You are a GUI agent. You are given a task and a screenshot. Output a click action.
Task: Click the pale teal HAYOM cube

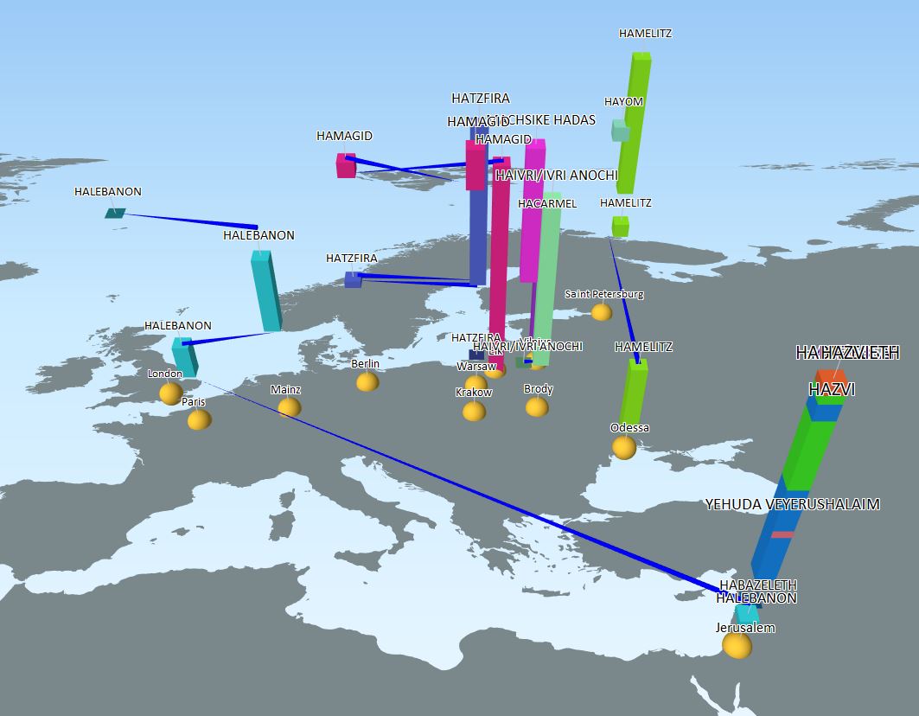coord(621,131)
